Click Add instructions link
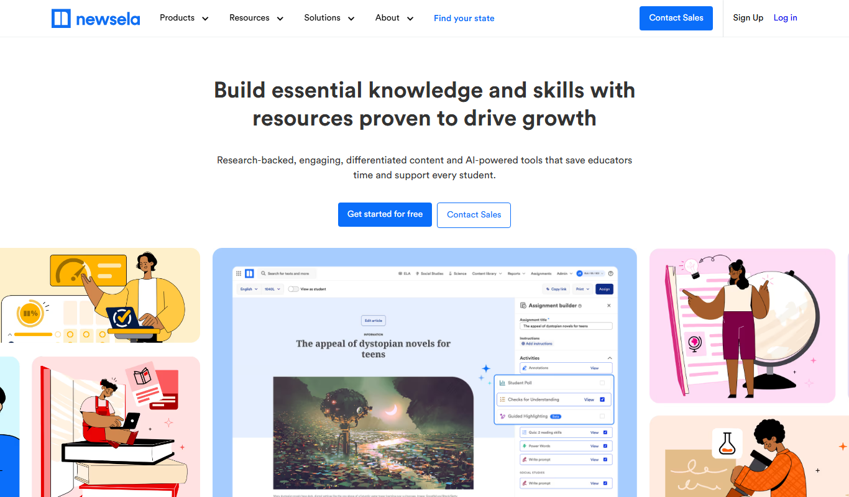This screenshot has height=497, width=849. (x=537, y=344)
